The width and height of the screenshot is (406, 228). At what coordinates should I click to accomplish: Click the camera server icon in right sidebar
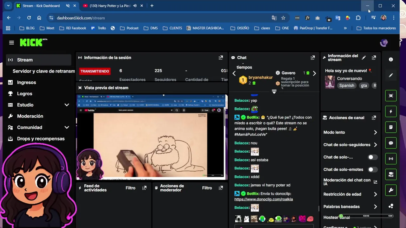[391, 174]
